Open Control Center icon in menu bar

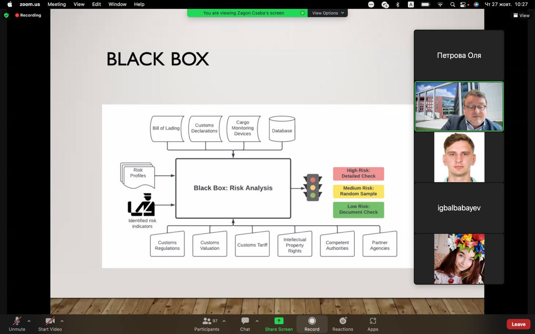pos(463,4)
